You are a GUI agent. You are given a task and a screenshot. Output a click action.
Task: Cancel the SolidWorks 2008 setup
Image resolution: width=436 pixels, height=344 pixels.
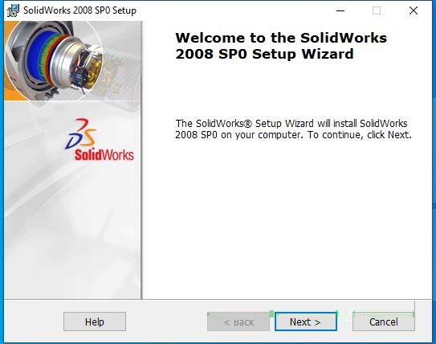[x=384, y=321]
